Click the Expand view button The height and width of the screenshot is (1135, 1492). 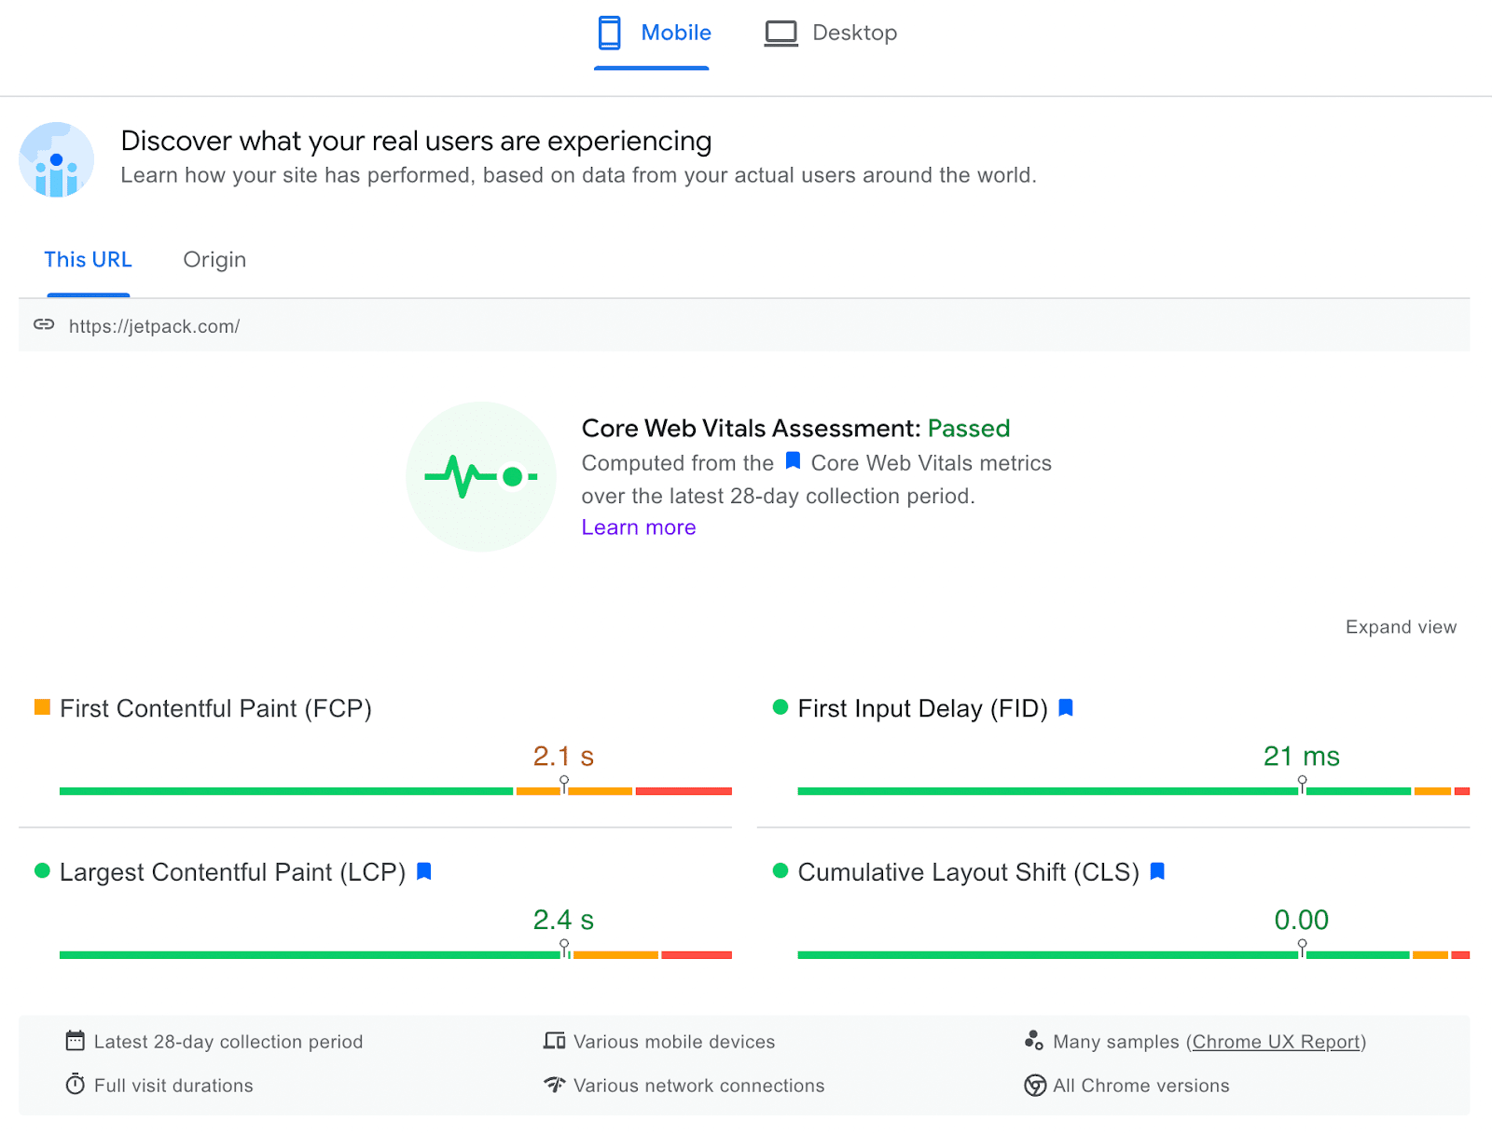pos(1401,627)
